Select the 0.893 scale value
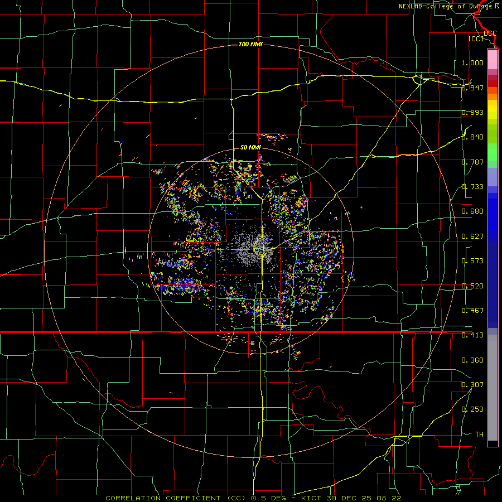Viewport: 502px width, 502px height. pyautogui.click(x=472, y=112)
